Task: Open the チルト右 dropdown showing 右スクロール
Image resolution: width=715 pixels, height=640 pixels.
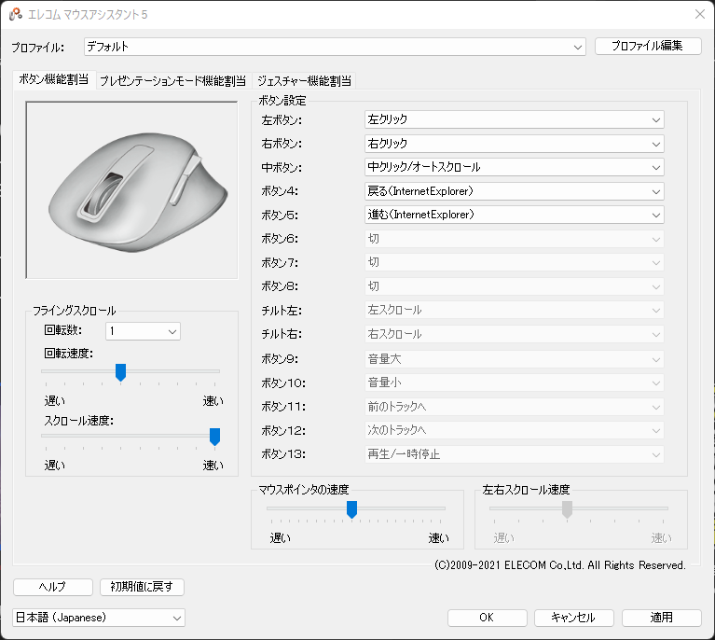Action: click(515, 334)
